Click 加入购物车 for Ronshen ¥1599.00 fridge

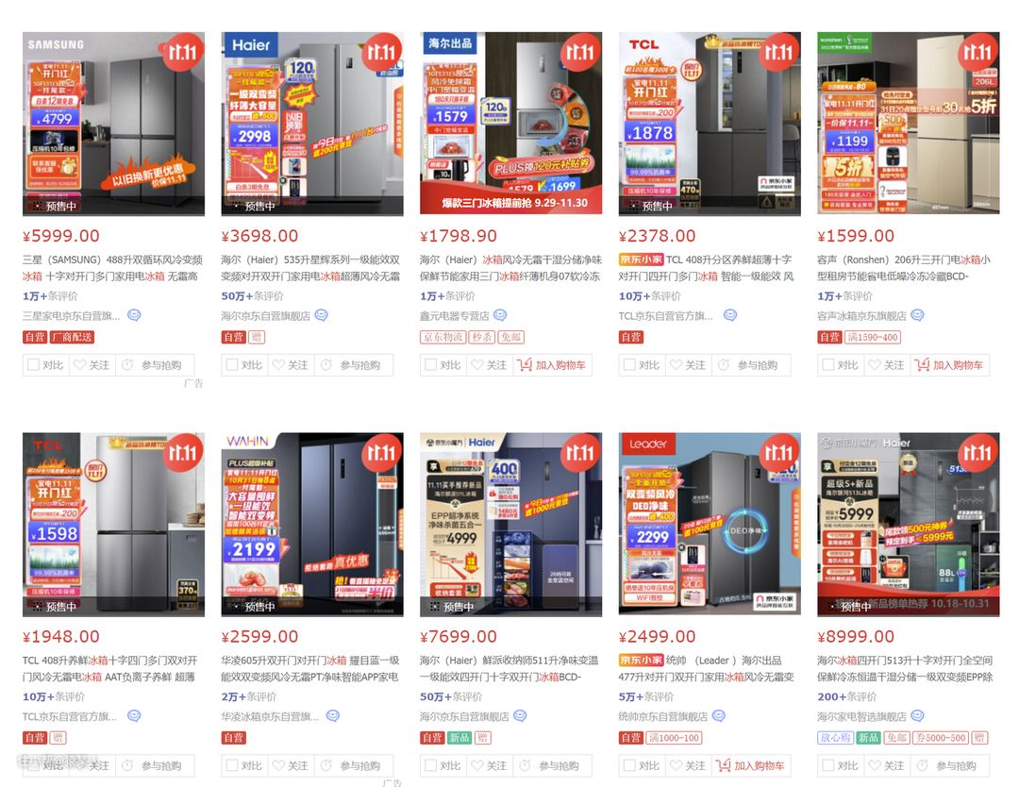949,365
